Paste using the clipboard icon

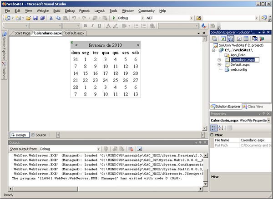(65, 18)
